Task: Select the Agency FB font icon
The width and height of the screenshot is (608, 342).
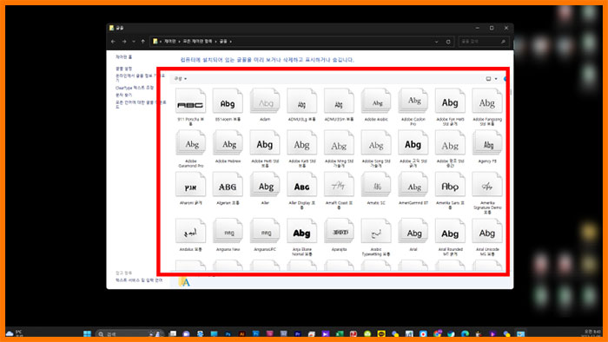Action: pyautogui.click(x=487, y=143)
